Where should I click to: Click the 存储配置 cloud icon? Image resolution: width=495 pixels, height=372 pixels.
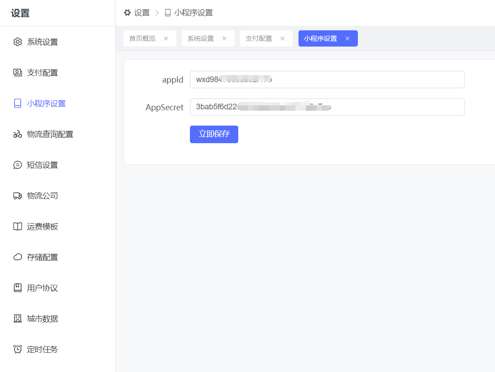tap(18, 257)
